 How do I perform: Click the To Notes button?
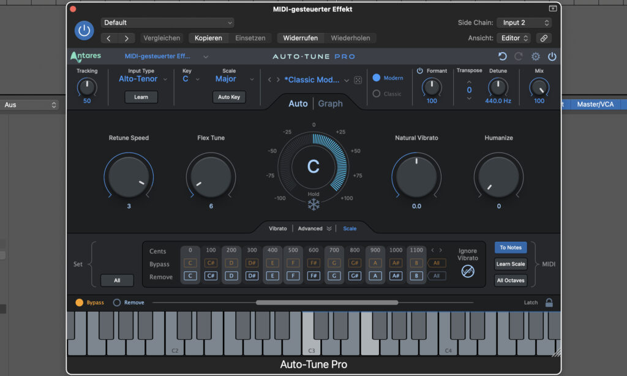click(511, 247)
